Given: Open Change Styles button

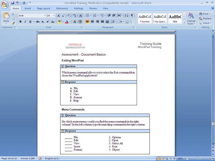Looking at the screenshot, I should (191, 19).
